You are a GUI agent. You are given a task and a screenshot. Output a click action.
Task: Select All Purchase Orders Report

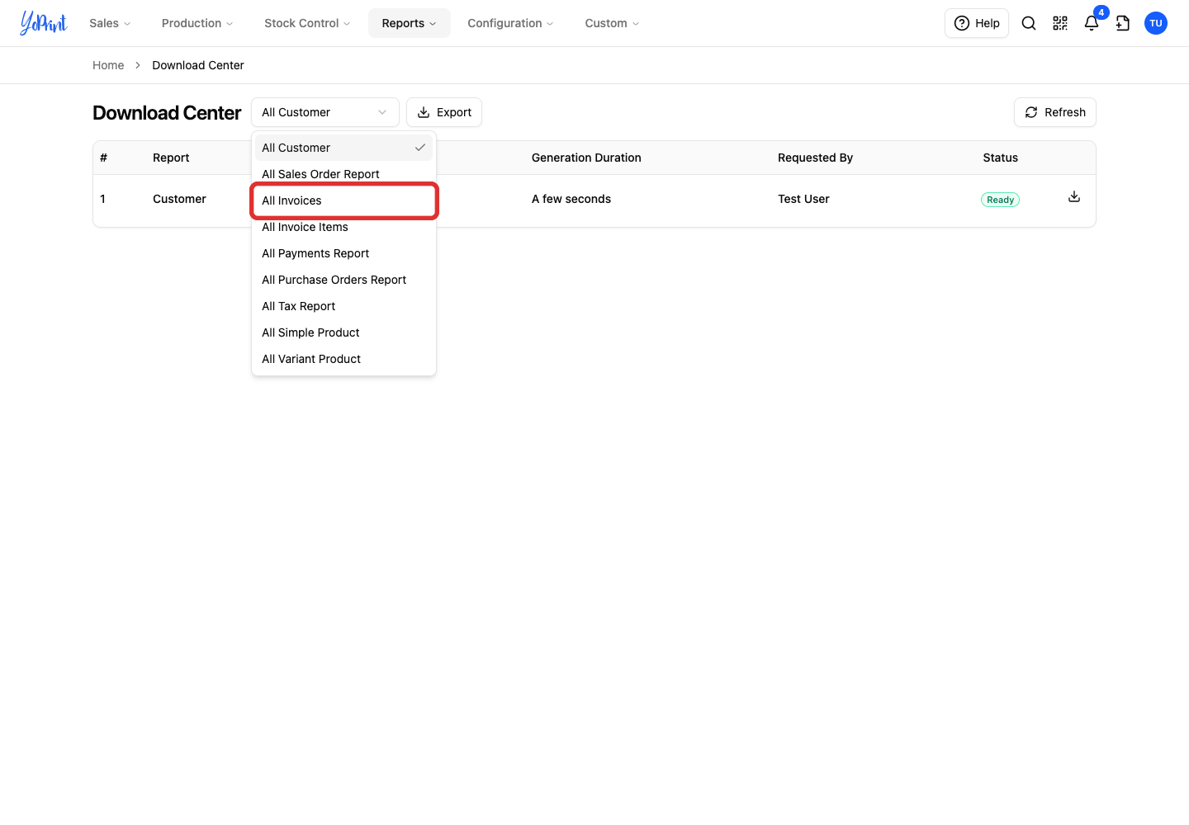pos(343,280)
